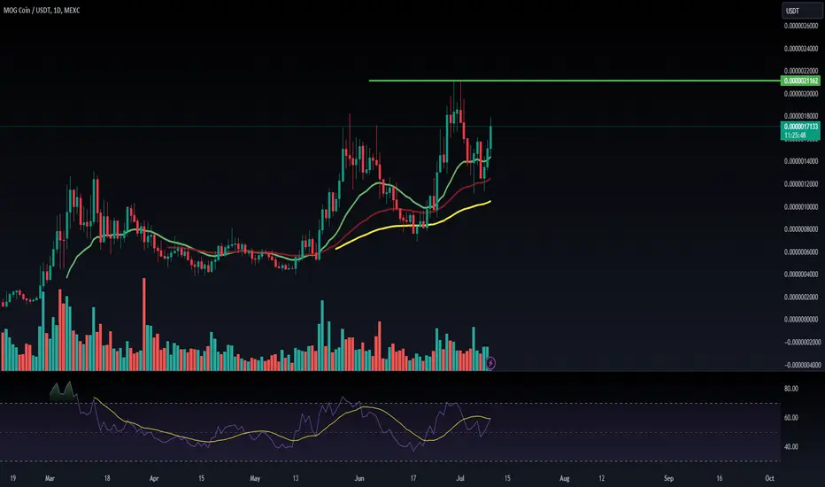Click price axis label 0.0000014000

pos(801,161)
